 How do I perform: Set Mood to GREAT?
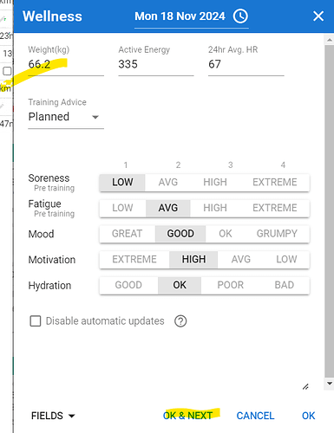pyautogui.click(x=127, y=234)
